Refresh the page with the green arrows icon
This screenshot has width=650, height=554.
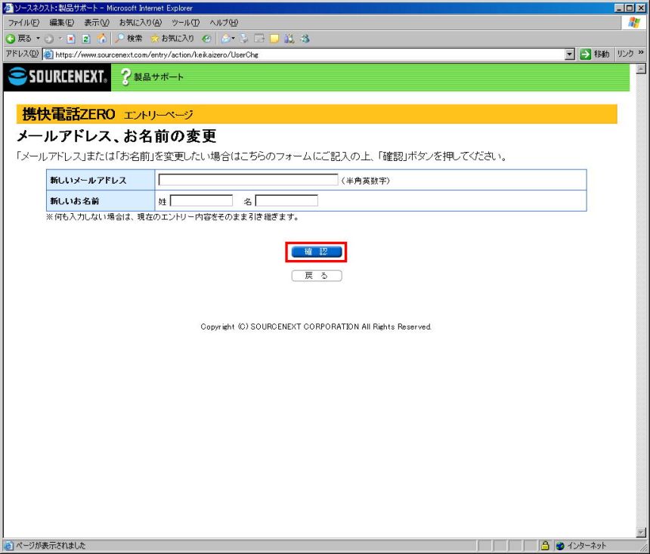click(x=86, y=39)
